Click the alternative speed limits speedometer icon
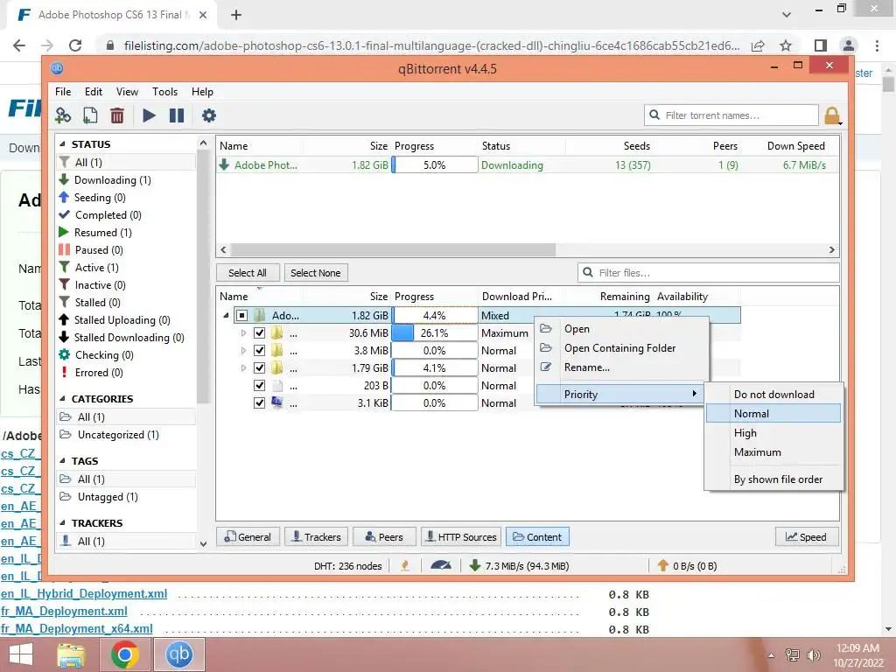The image size is (896, 672). [441, 566]
